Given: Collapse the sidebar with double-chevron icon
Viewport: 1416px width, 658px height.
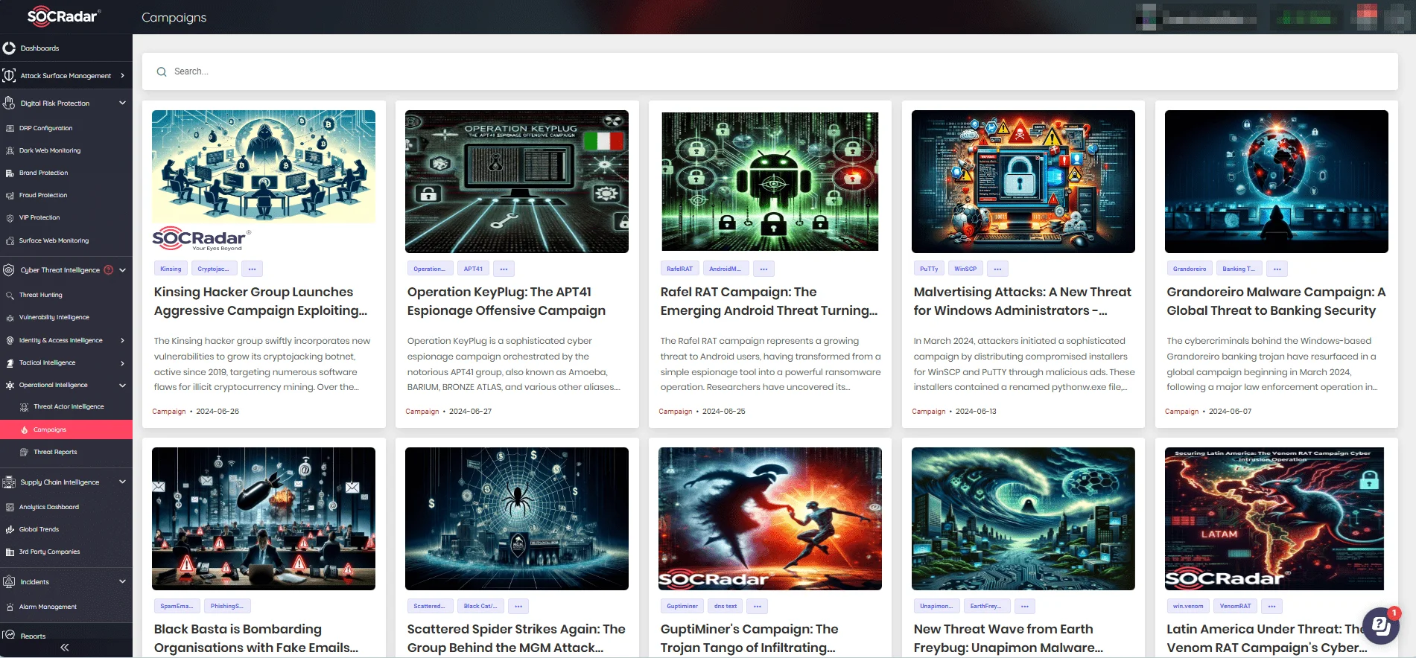Looking at the screenshot, I should click(x=65, y=648).
